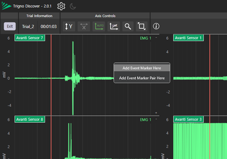Image resolution: width=227 pixels, height=159 pixels.
Task: Click red cursor line in Sensor 1 plot
Action: (x=210, y=75)
